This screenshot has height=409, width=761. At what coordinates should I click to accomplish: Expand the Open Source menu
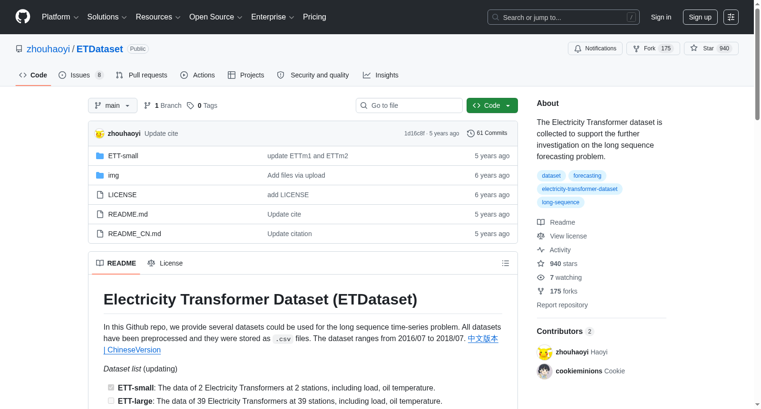point(216,17)
